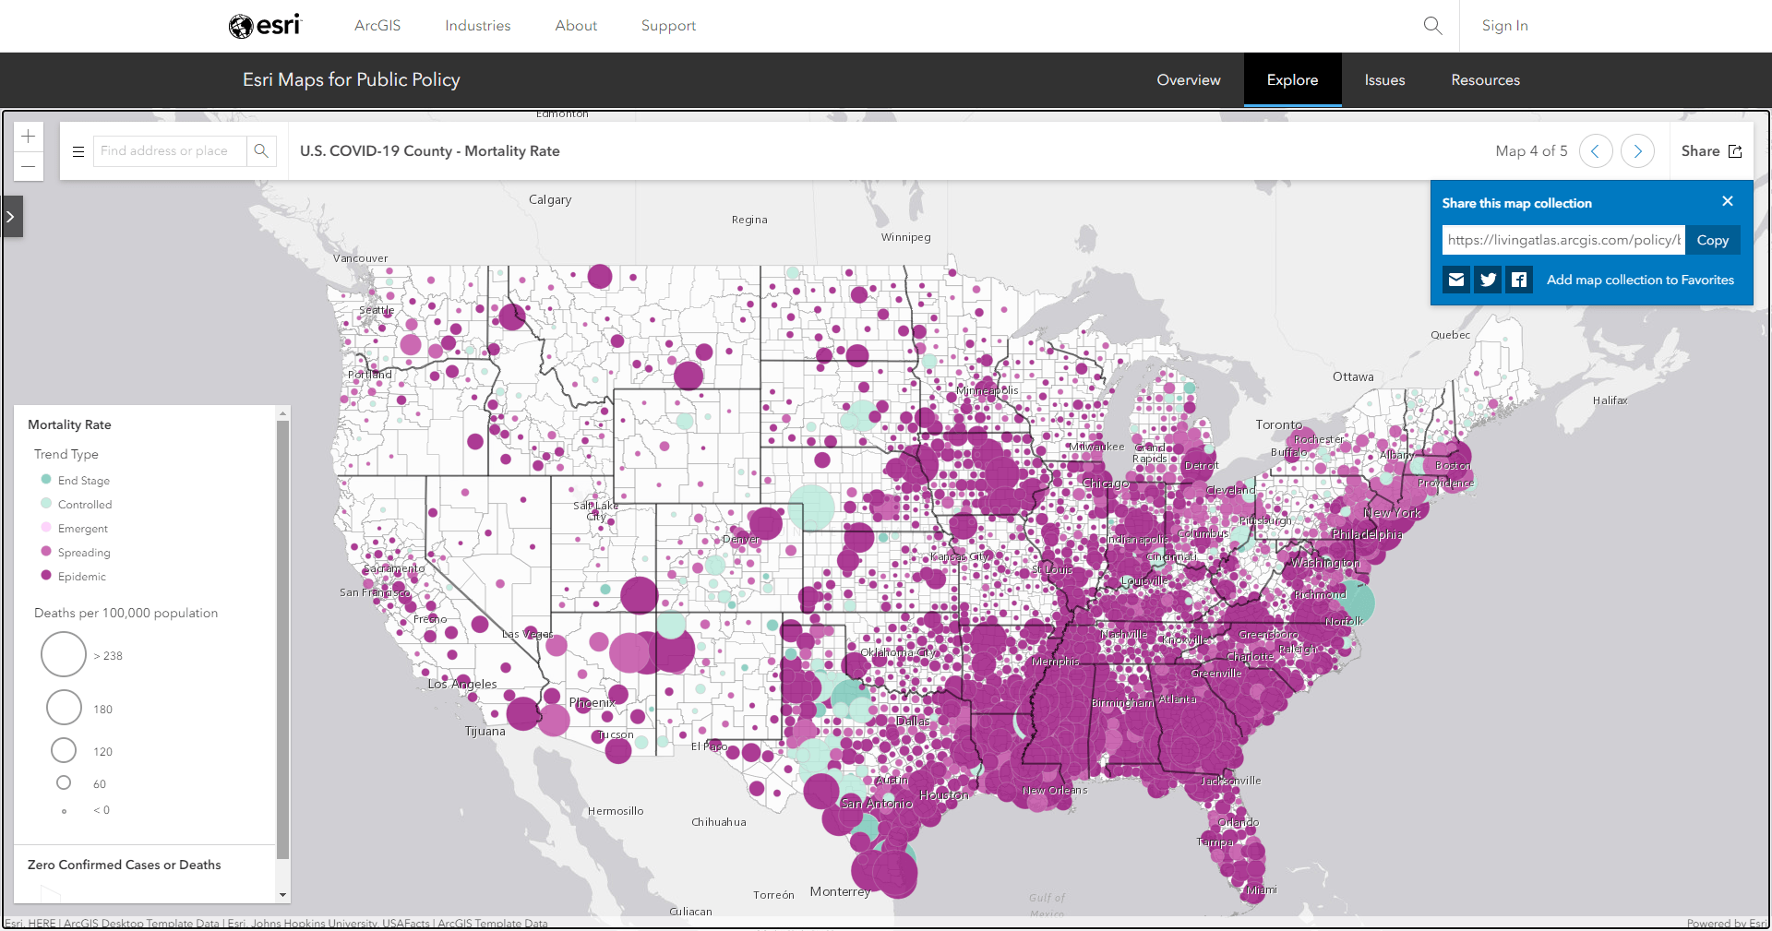The height and width of the screenshot is (931, 1772).
Task: Click the 'Map 4 of 5' counter
Action: tap(1532, 150)
